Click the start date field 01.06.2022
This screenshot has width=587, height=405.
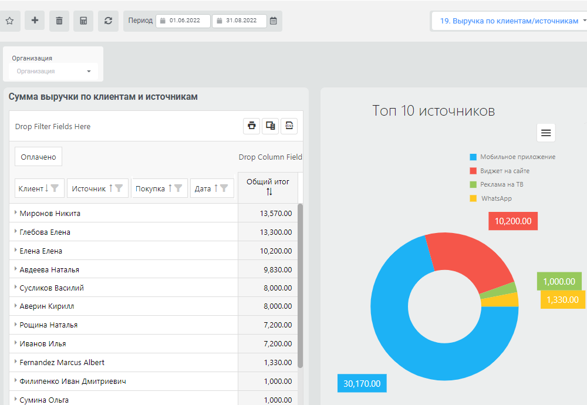(183, 21)
